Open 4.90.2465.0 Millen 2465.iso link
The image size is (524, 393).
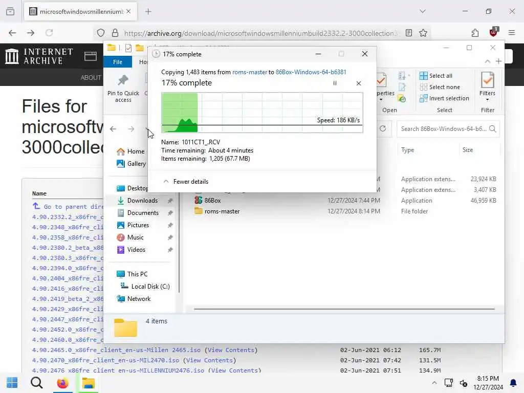[116, 350]
